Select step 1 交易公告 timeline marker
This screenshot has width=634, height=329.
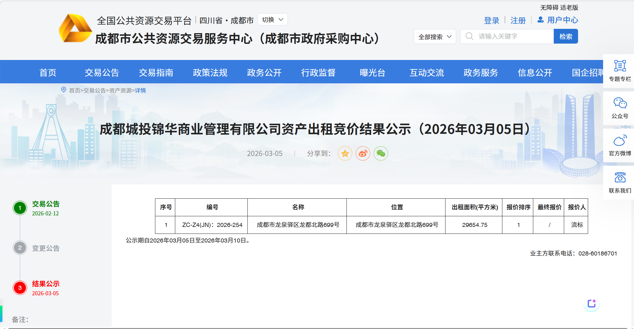[20, 208]
